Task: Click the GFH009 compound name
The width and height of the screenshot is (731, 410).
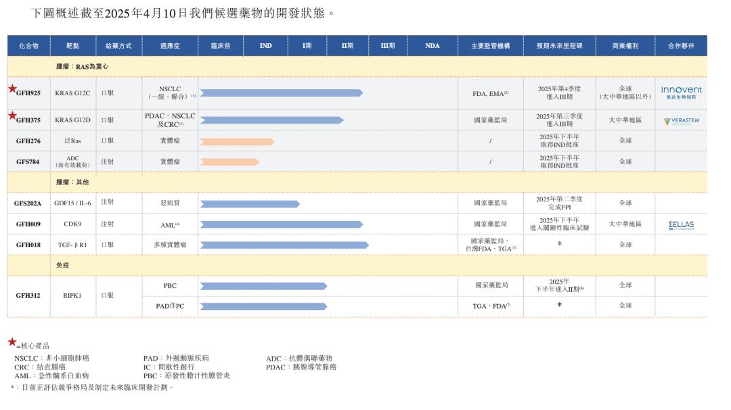Action: click(28, 224)
